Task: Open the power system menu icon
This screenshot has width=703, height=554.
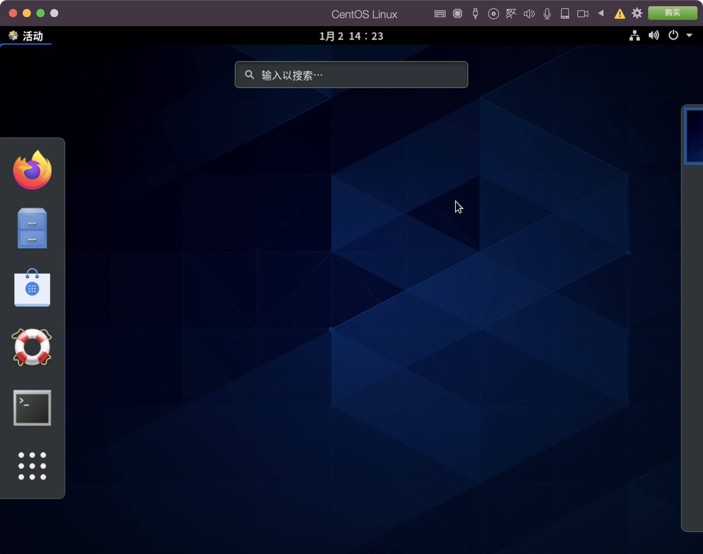Action: pos(673,35)
